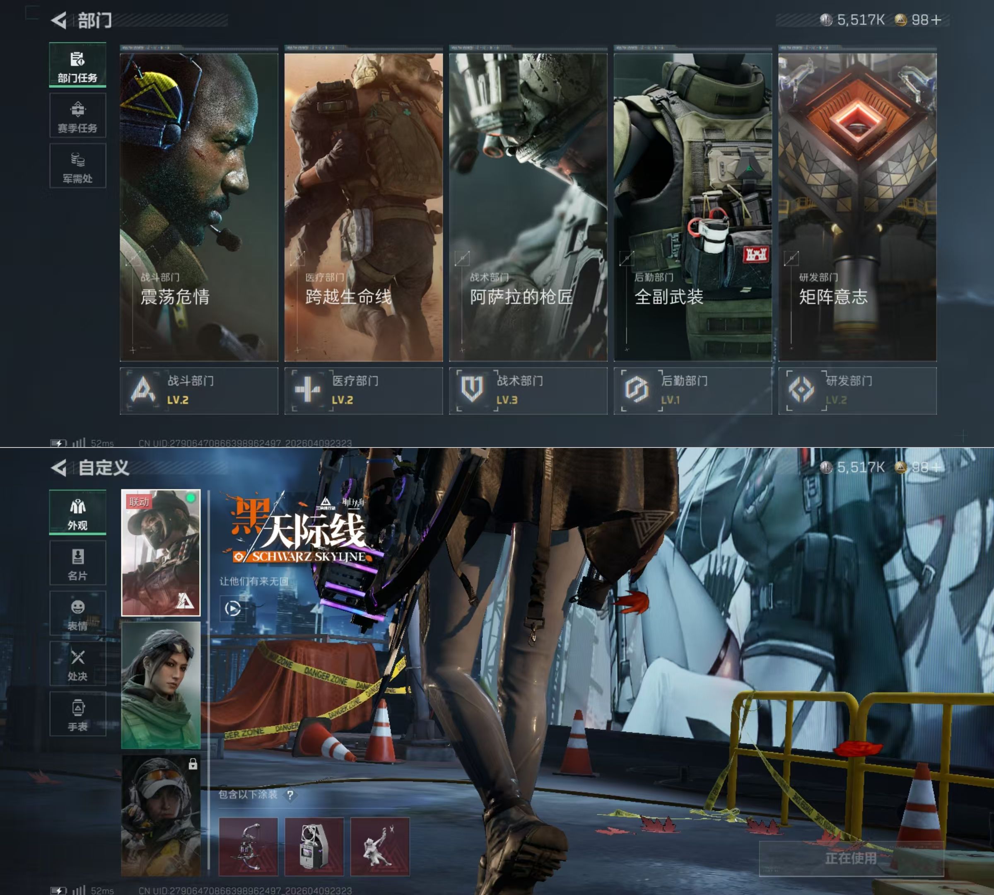Open the 战斗部门 LV.2 button

click(x=199, y=390)
